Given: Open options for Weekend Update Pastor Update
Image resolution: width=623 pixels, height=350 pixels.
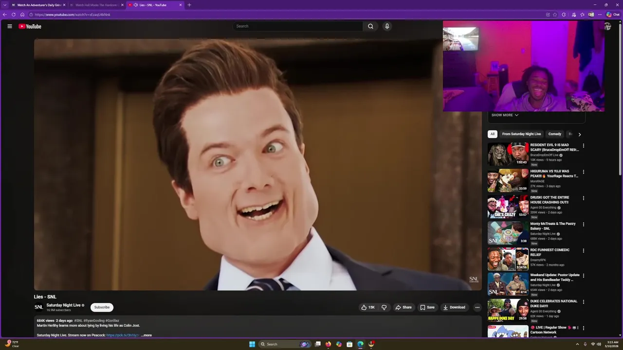Looking at the screenshot, I should (583, 276).
